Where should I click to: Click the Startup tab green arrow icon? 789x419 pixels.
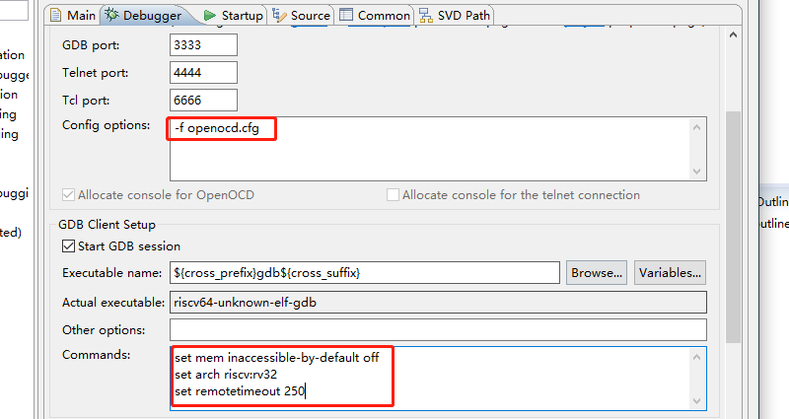tap(210, 15)
